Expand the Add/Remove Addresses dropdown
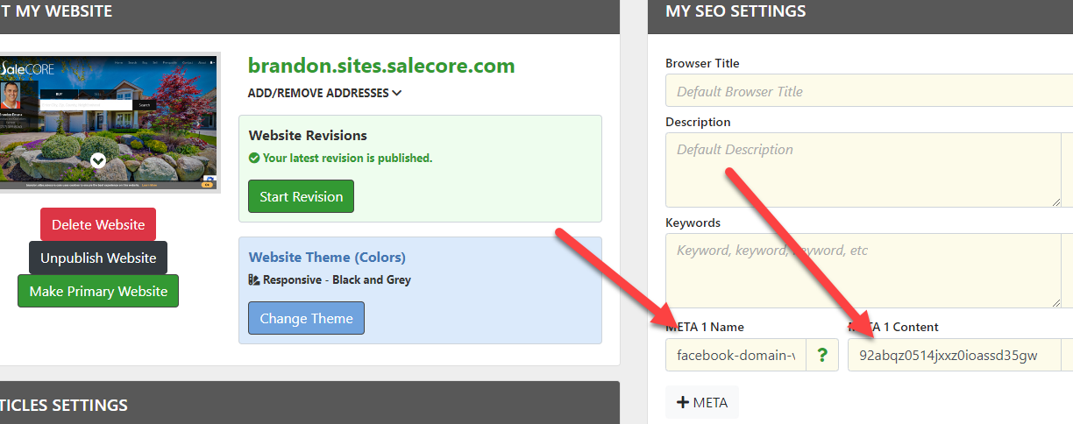The width and height of the screenshot is (1073, 424). 324,93
